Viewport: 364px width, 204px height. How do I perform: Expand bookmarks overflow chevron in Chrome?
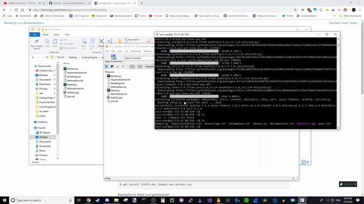click(x=334, y=16)
